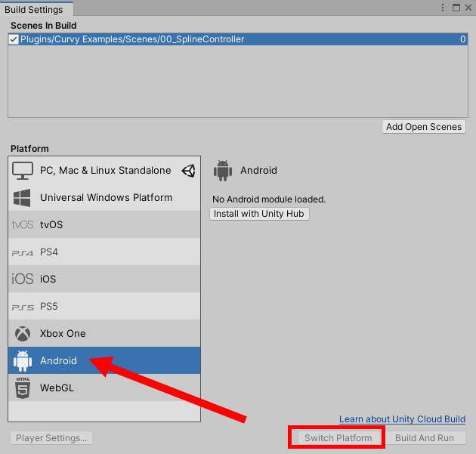476x454 pixels.
Task: Click the scene build index 0
Action: pos(462,39)
